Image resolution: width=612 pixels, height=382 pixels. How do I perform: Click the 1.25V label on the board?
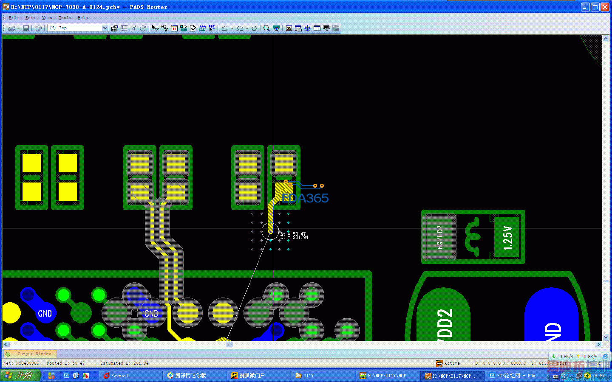(x=507, y=238)
